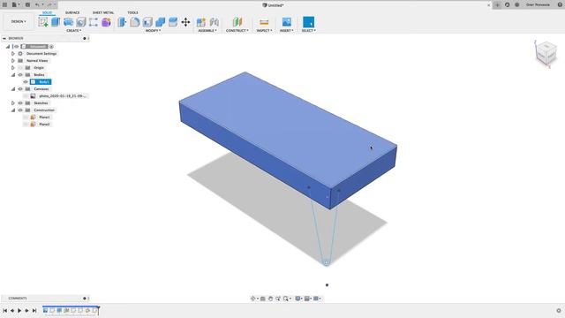Collapse the Canvases folder
This screenshot has width=565, height=318.
click(x=13, y=88)
